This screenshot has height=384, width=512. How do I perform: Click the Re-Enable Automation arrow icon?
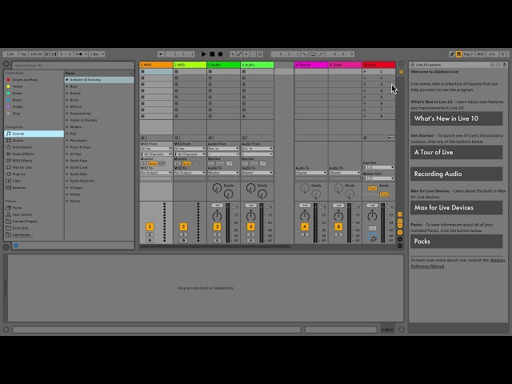tap(246, 54)
